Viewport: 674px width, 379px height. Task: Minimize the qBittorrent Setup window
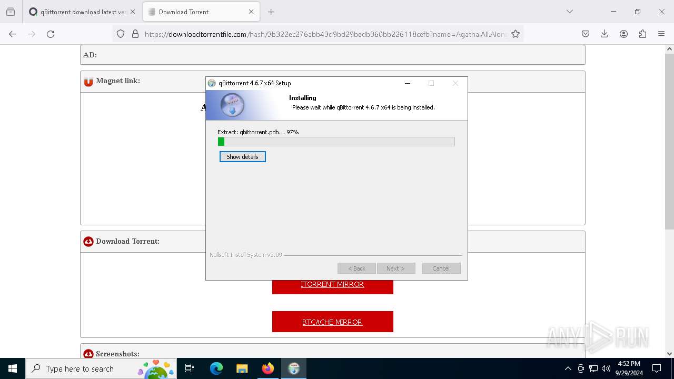point(408,83)
